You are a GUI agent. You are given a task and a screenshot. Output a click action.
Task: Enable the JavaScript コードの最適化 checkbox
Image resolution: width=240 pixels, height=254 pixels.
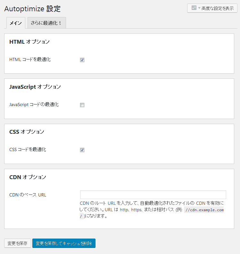pos(82,105)
